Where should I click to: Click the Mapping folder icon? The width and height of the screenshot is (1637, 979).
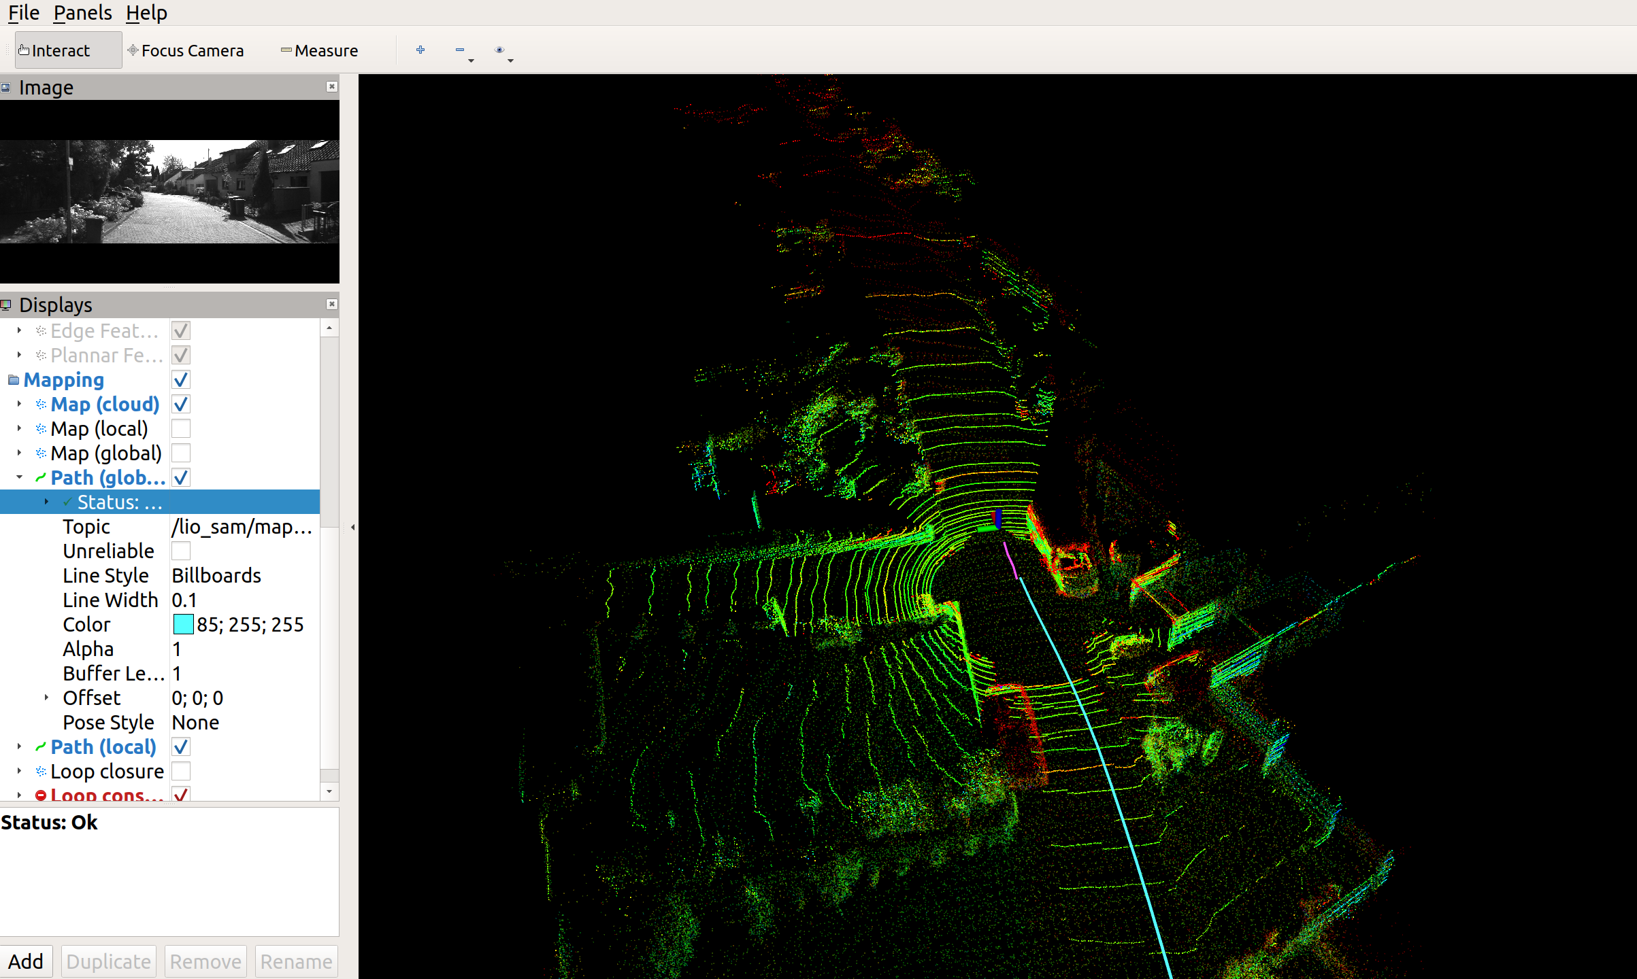(x=14, y=380)
